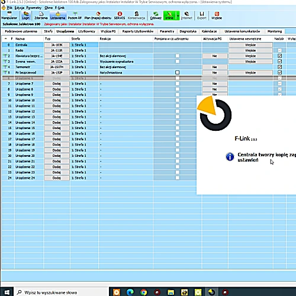This screenshot has width=296, height=296.
Task: Click the Wyjście exit icon
Action: (x=217, y=15)
